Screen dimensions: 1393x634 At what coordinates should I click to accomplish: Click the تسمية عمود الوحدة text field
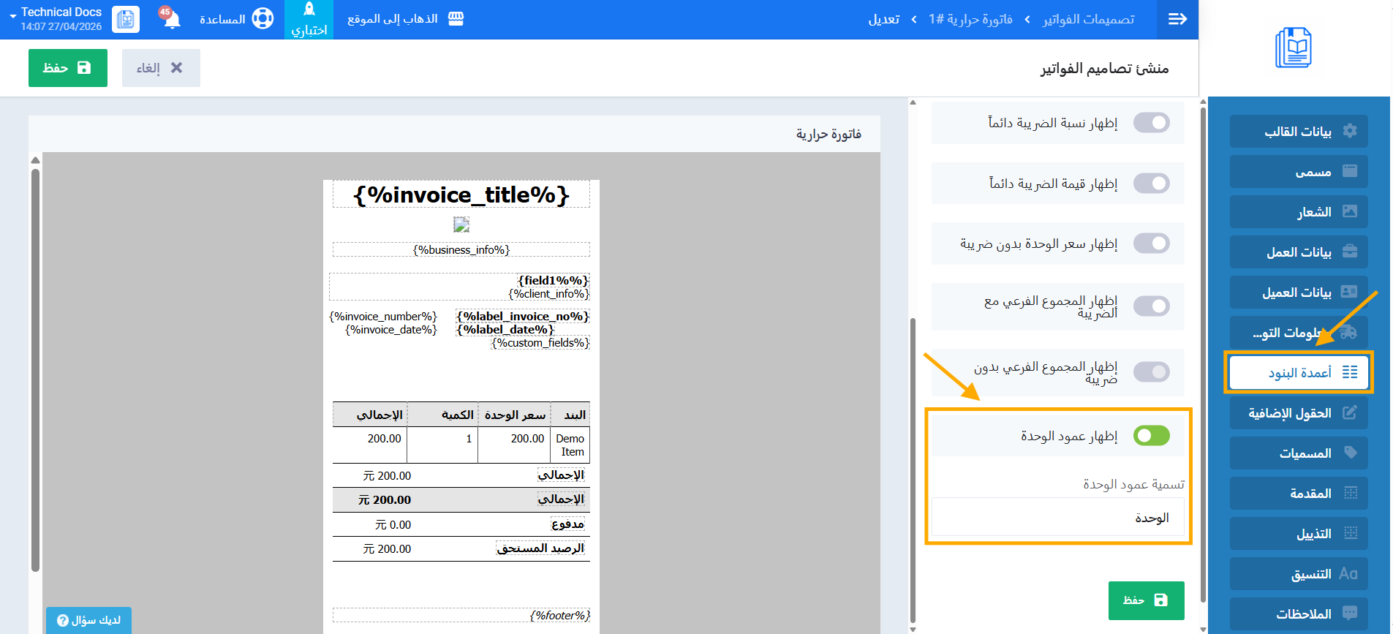click(x=1057, y=518)
